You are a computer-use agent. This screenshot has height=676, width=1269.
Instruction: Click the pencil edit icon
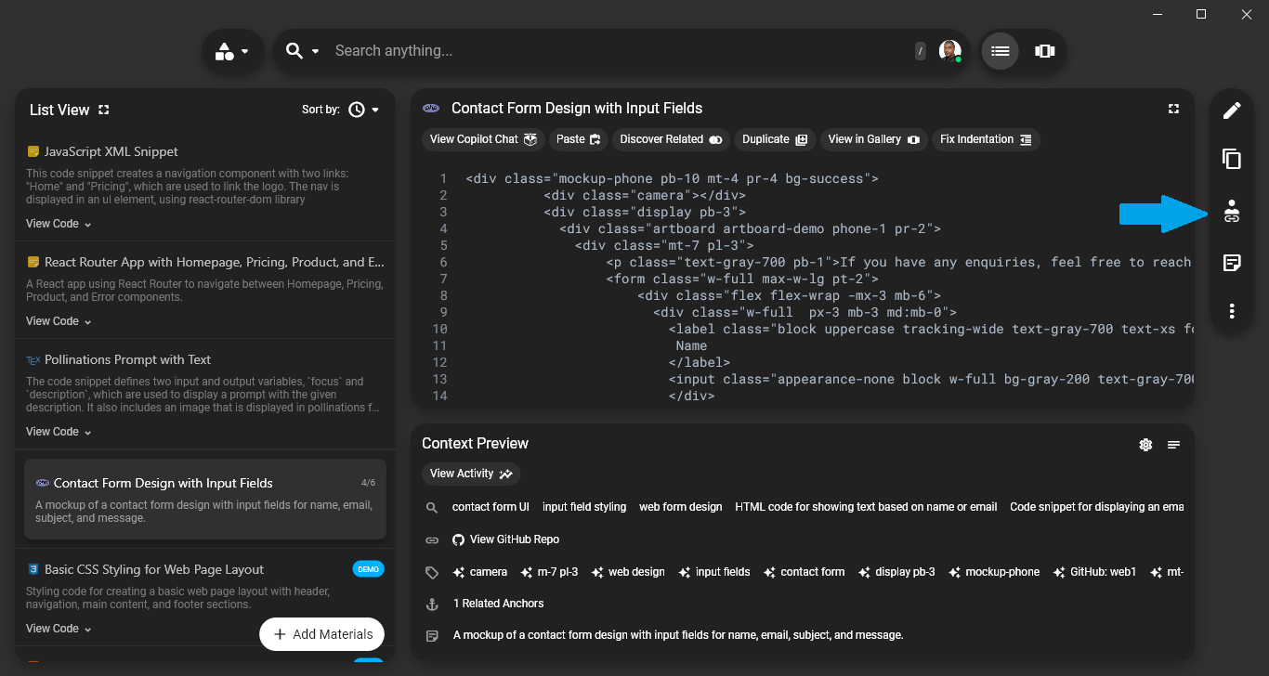tap(1232, 110)
